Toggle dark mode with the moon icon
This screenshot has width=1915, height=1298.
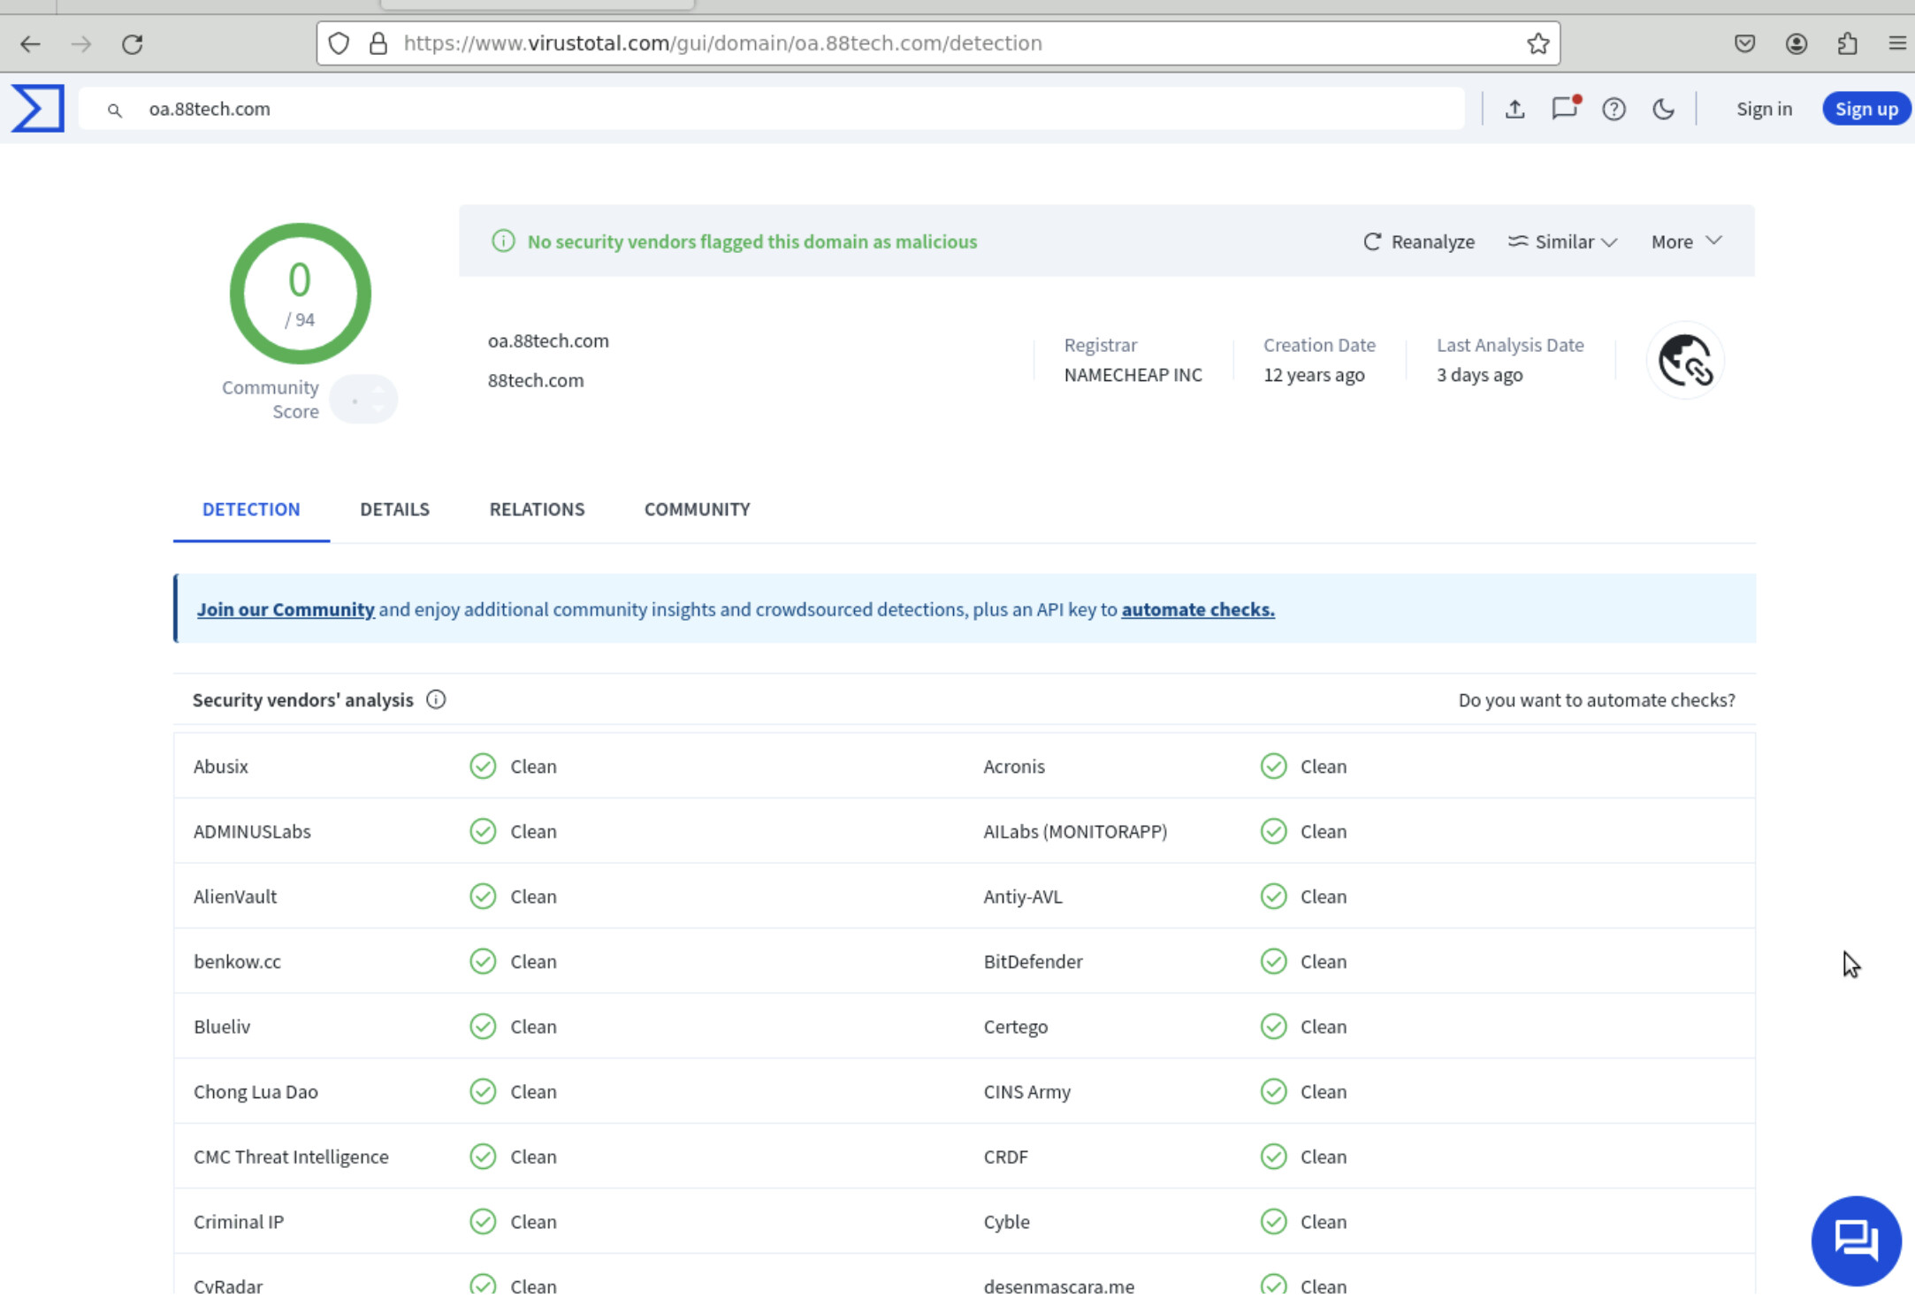[x=1663, y=109]
